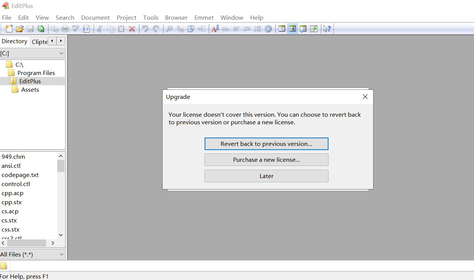The height and width of the screenshot is (280, 474).
Task: Open the Window menu
Action: pyautogui.click(x=232, y=17)
